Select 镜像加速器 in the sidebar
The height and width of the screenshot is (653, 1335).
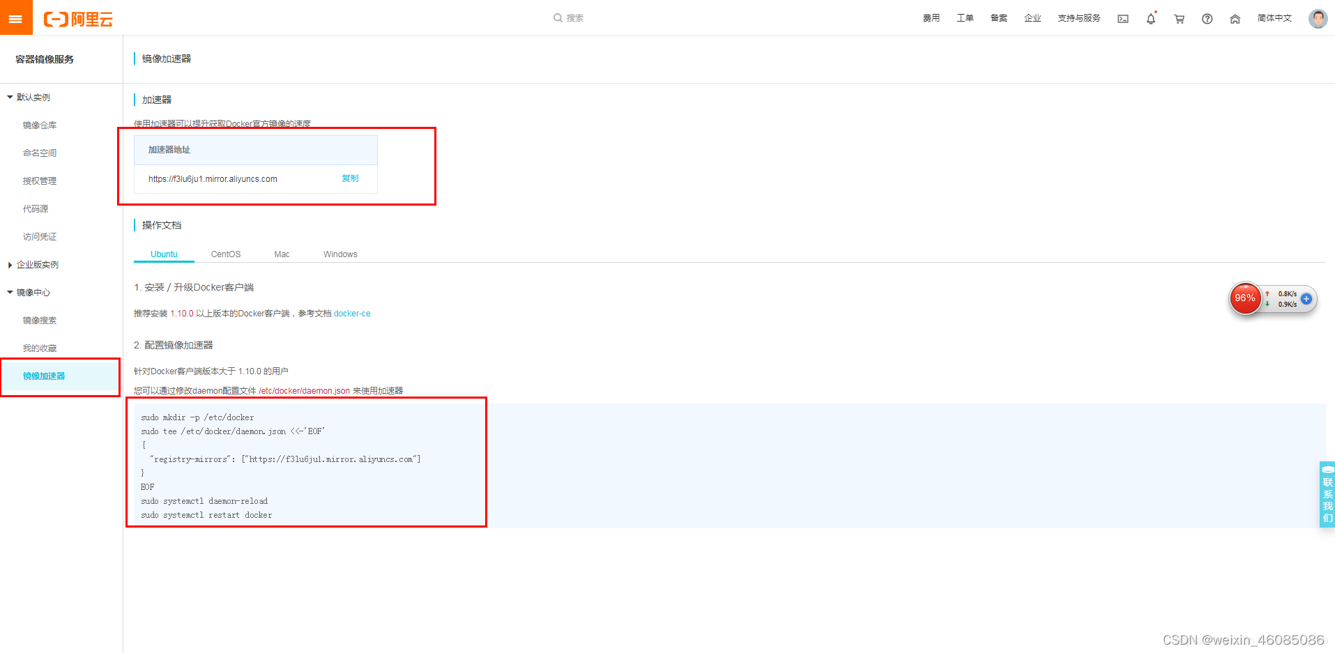click(x=44, y=376)
